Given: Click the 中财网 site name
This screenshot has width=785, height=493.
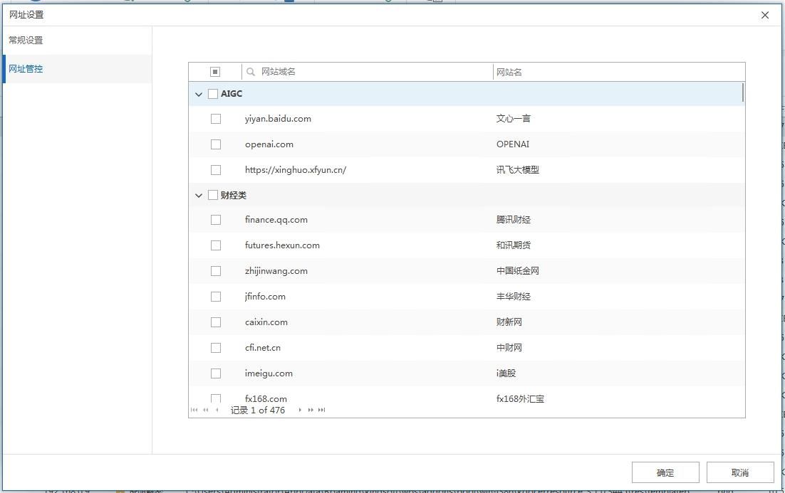Looking at the screenshot, I should [x=509, y=348].
